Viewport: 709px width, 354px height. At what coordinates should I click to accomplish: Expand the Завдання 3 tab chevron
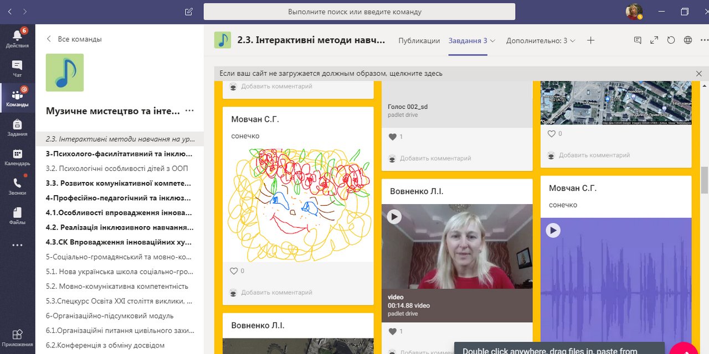coord(492,40)
